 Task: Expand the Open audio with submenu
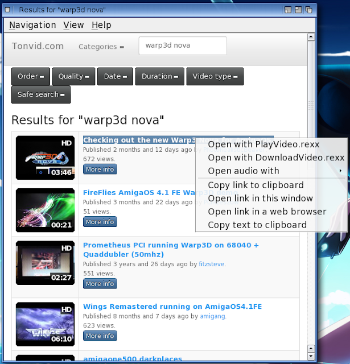[x=271, y=171]
